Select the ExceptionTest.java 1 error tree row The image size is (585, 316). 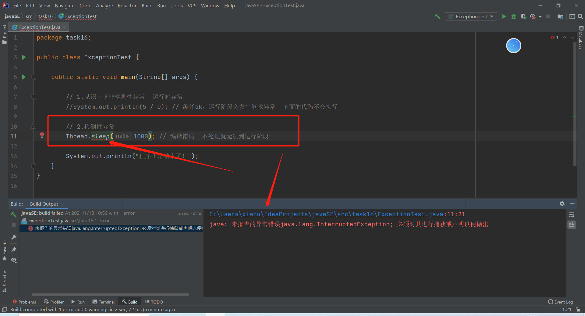112,221
